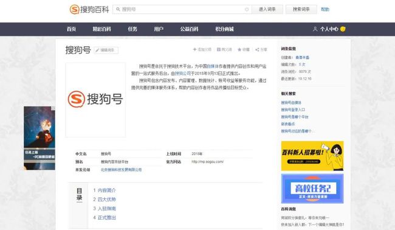Close the floating left-side advertisement
Viewport: 395px width, 230px height.
point(53,108)
